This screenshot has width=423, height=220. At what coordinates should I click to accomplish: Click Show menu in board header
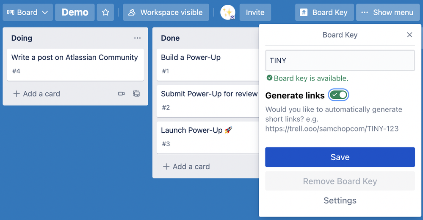(388, 12)
